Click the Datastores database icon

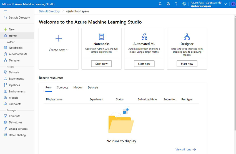pyautogui.click(x=6, y=122)
